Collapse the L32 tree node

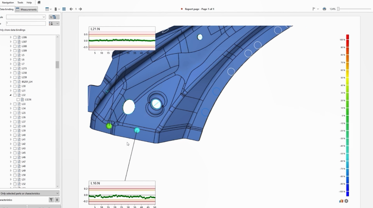point(11,95)
